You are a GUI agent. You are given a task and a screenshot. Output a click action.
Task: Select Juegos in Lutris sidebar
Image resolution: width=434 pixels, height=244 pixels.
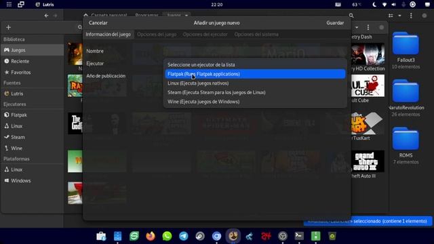[33, 50]
